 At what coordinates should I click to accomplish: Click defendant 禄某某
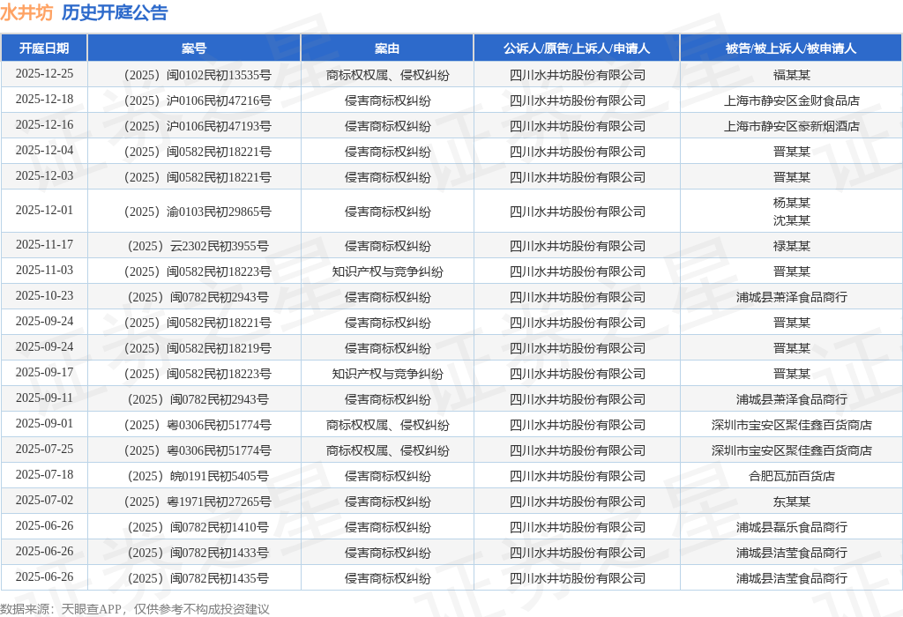pyautogui.click(x=791, y=246)
